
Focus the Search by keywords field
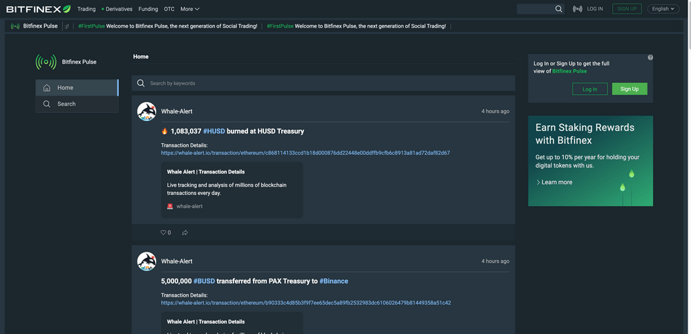pos(323,84)
